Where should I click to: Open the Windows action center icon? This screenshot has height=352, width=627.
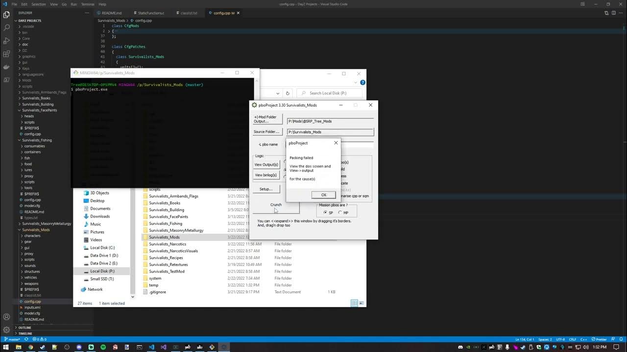pos(616,347)
